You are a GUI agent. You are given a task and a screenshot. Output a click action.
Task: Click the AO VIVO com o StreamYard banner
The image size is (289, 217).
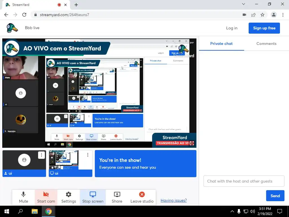tap(56, 48)
